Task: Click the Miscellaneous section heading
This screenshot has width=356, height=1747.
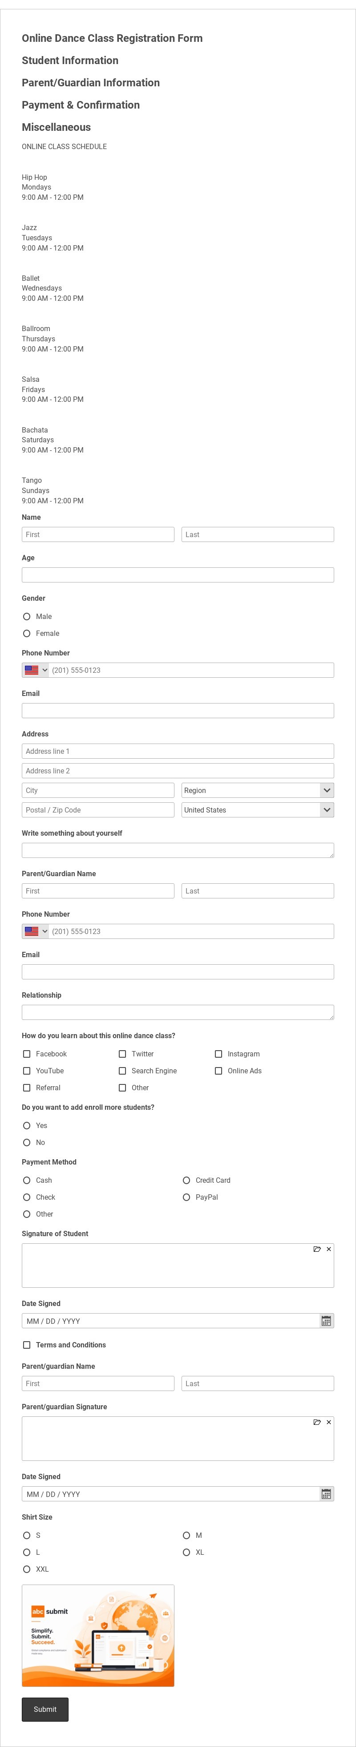Action: (x=56, y=128)
